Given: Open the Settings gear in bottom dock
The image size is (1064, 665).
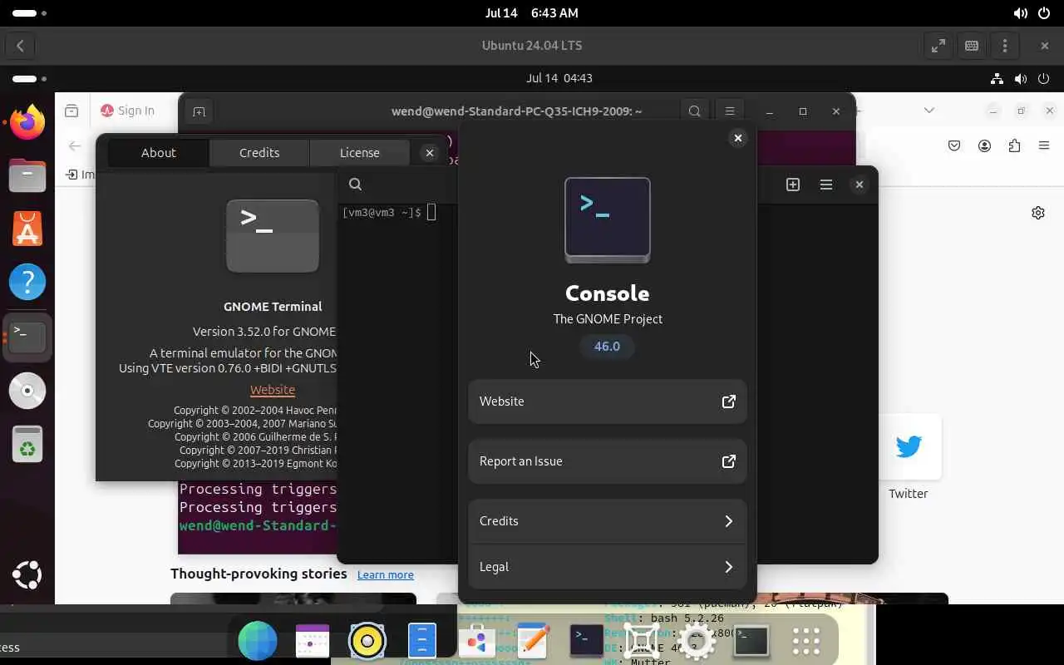Looking at the screenshot, I should [697, 641].
